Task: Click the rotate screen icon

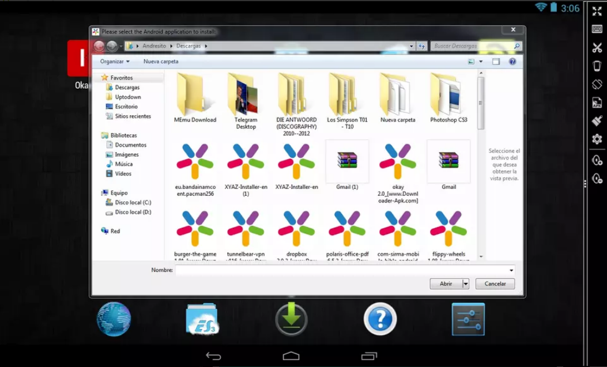Action: [x=597, y=84]
